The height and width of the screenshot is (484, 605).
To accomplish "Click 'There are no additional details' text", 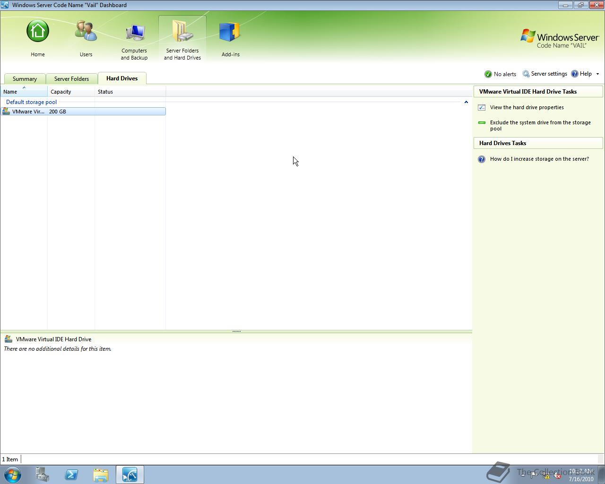I will [58, 349].
